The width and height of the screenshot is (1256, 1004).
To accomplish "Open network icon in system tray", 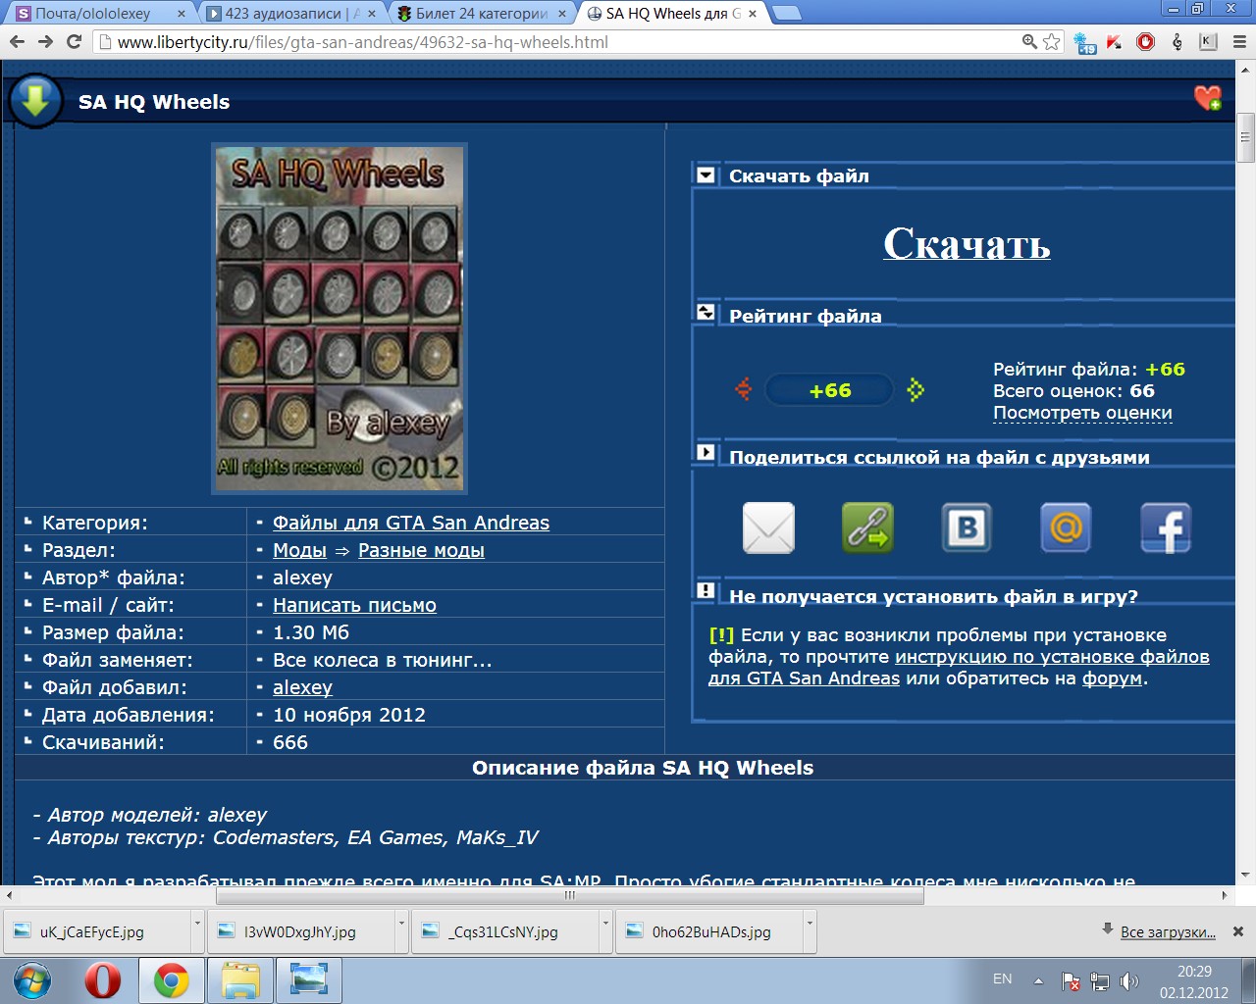I will click(1100, 980).
